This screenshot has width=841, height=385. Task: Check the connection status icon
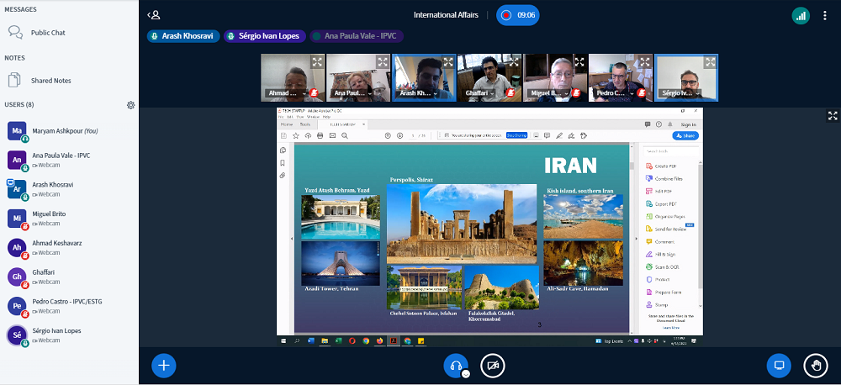[800, 15]
